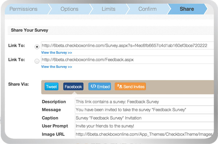Click the Send Invites button

130,86
